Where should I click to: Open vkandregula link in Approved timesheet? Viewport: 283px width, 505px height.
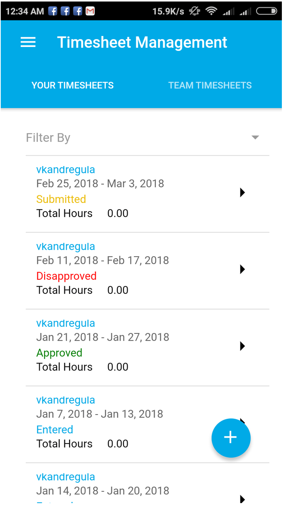pyautogui.click(x=65, y=323)
